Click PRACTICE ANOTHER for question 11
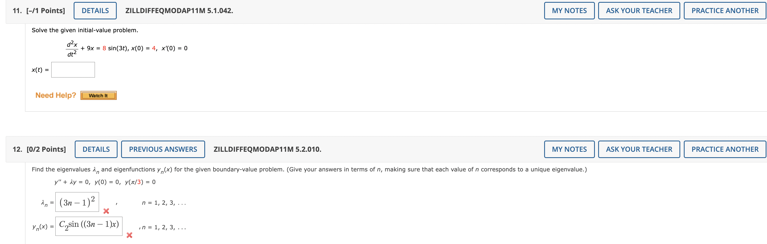The height and width of the screenshot is (244, 767). tap(725, 11)
